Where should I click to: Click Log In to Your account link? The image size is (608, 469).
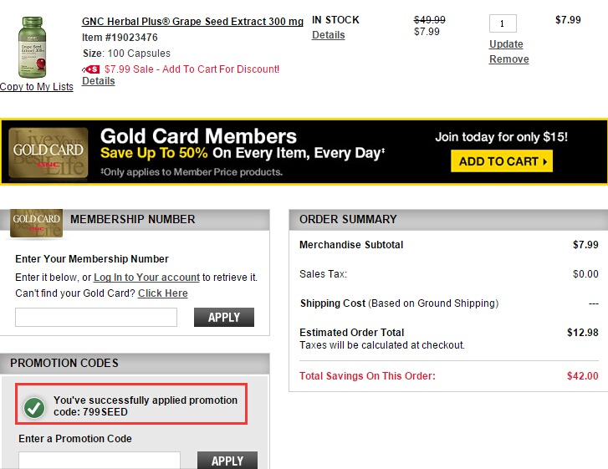click(x=146, y=278)
